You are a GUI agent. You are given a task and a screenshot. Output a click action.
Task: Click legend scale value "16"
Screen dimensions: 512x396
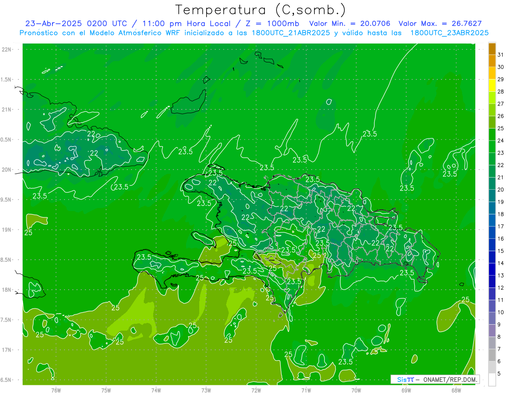pyautogui.click(x=501, y=239)
